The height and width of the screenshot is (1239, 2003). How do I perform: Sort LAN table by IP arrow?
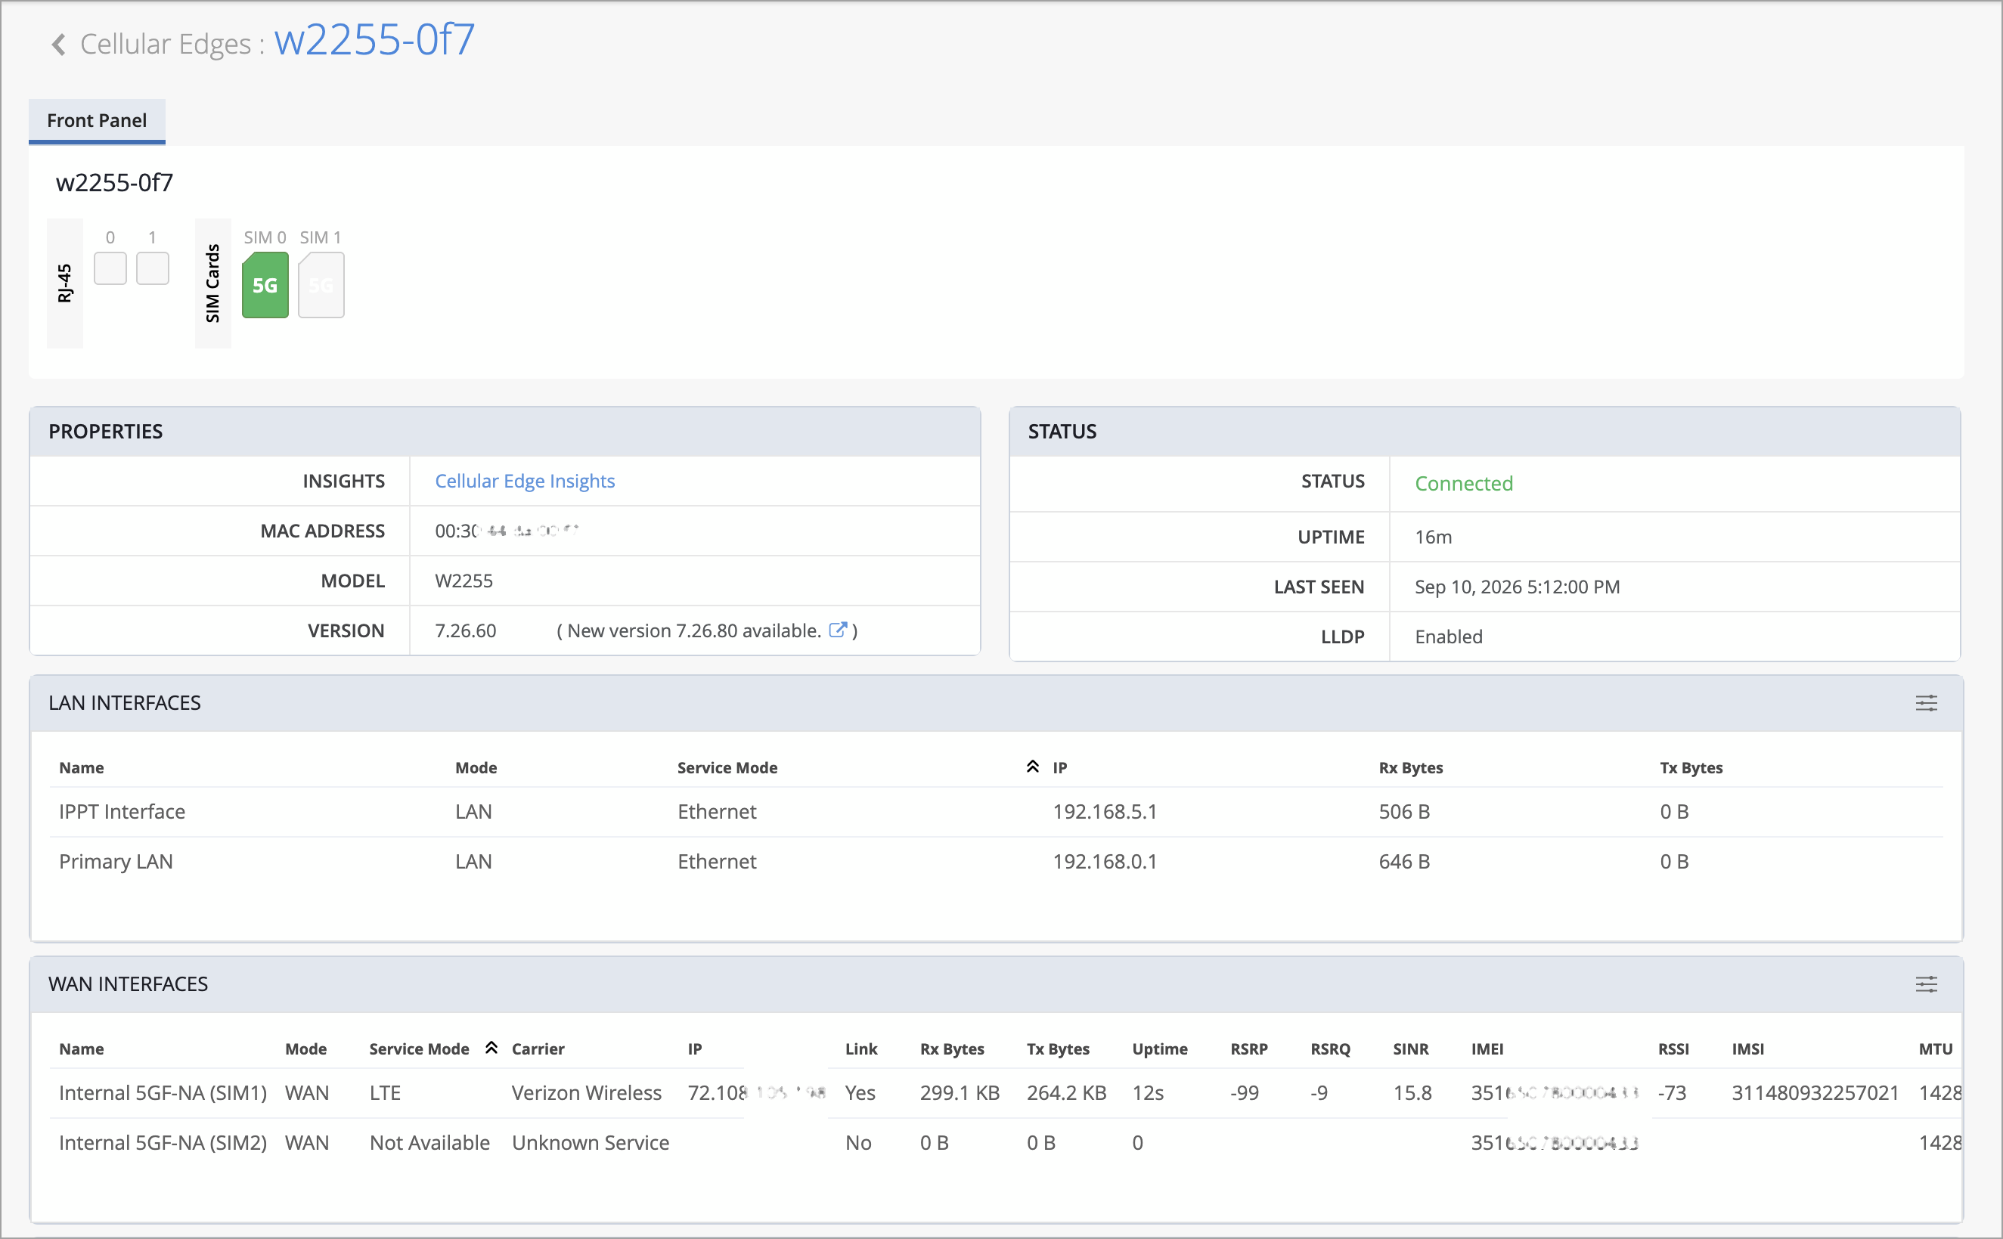tap(1033, 767)
